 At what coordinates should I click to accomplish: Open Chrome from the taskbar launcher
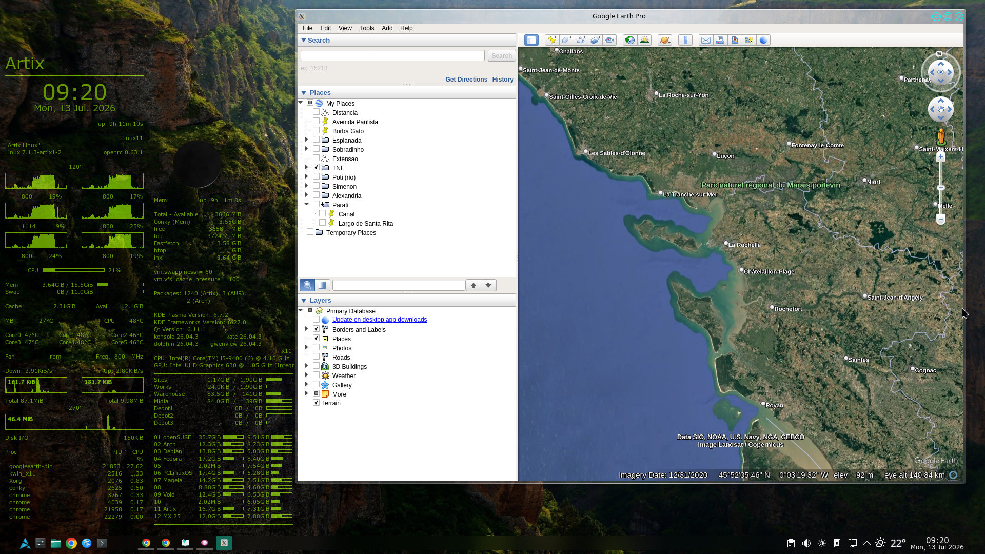point(71,543)
